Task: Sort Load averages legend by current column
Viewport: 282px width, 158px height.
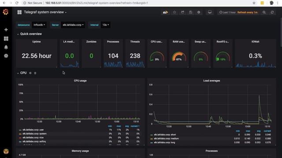Action: [267, 131]
